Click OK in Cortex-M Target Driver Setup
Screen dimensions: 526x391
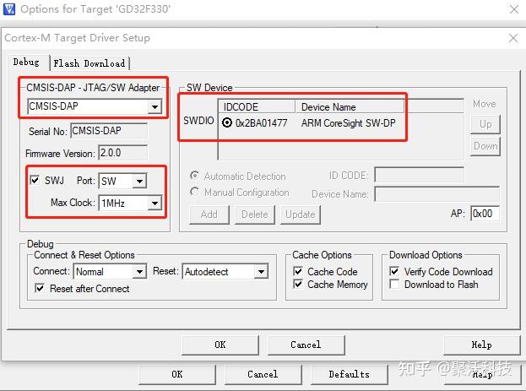220,345
